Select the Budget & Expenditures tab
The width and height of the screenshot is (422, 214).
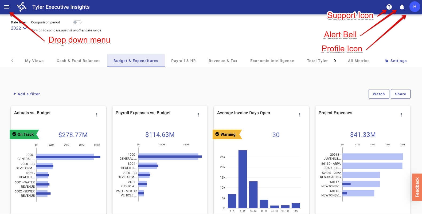click(136, 61)
